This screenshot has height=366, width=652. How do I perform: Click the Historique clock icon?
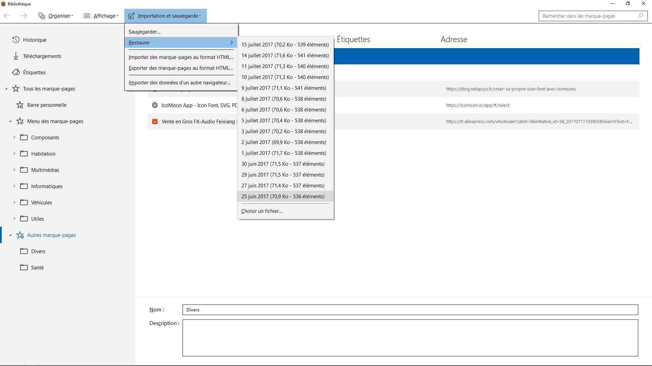point(16,40)
